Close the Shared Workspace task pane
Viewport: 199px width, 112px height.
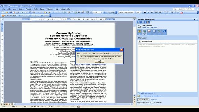pos(197,19)
